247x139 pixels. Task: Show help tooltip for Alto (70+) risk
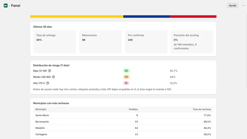click(48, 83)
